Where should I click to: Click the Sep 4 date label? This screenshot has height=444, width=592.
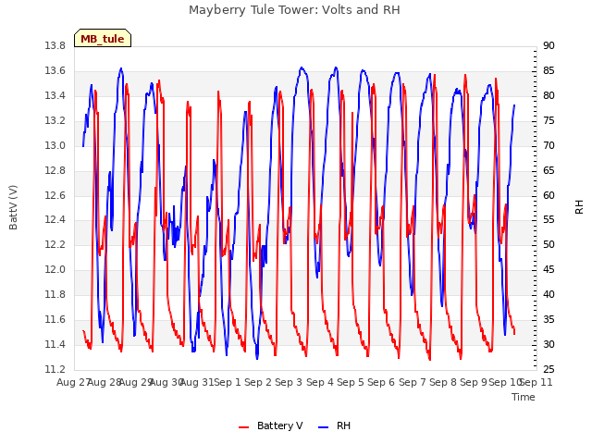click(320, 382)
